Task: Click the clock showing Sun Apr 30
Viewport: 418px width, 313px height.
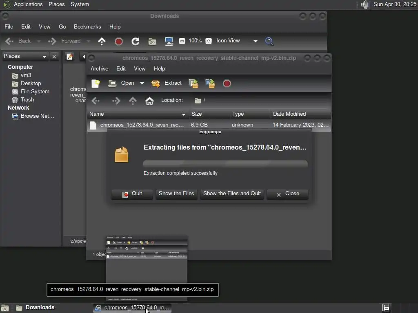Action: [395, 4]
